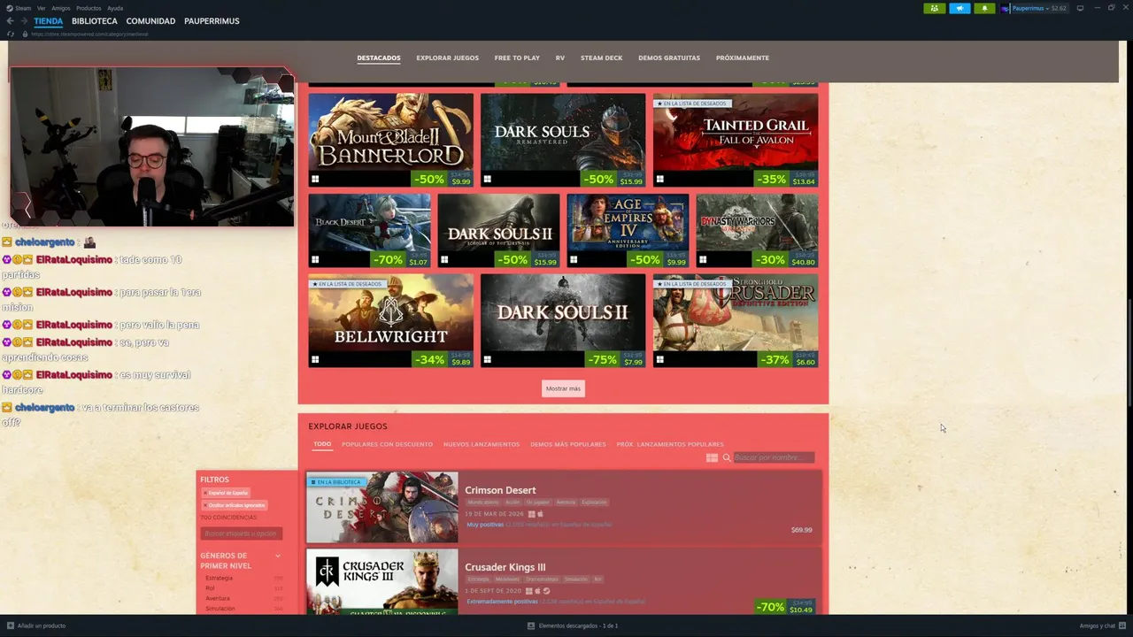Click the Windows icon on Tainted Grail capsule
Screen dimensions: 1133x637
click(x=659, y=180)
